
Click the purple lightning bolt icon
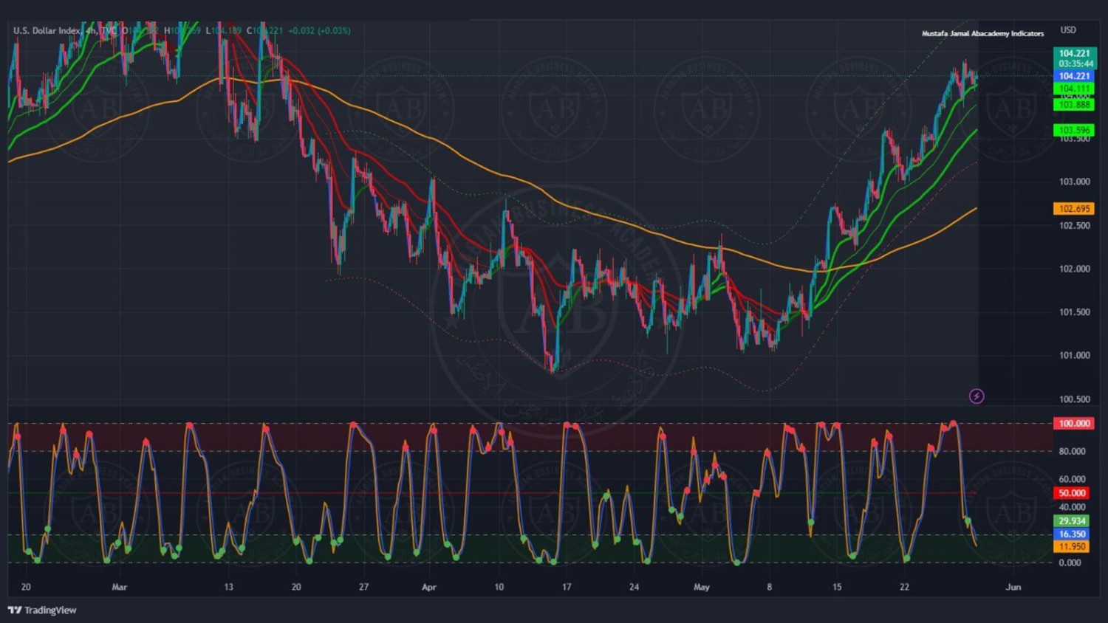pos(977,396)
